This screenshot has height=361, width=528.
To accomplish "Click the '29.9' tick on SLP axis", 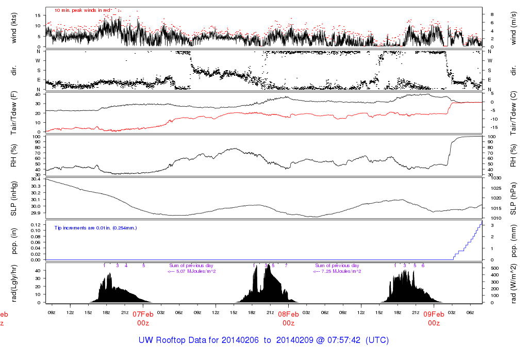I will (36, 213).
